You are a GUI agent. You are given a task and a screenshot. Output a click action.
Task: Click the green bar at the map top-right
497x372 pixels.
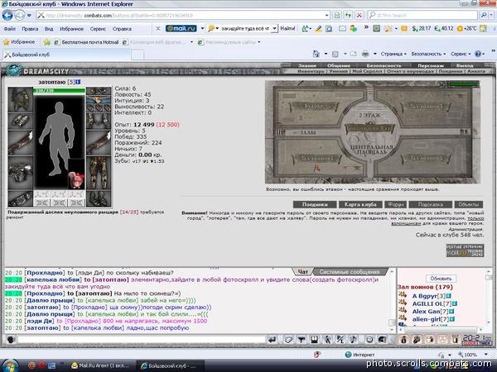(x=464, y=83)
